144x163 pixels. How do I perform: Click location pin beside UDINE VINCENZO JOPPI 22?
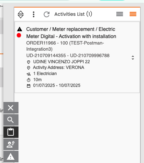tap(28, 62)
